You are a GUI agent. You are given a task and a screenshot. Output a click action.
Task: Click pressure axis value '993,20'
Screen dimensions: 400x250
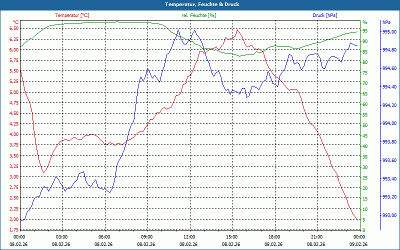[389, 197]
